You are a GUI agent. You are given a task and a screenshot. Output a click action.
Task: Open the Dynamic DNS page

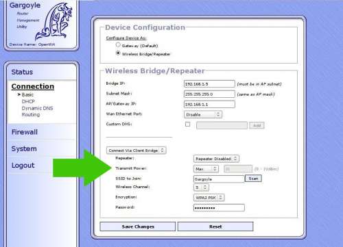click(37, 108)
